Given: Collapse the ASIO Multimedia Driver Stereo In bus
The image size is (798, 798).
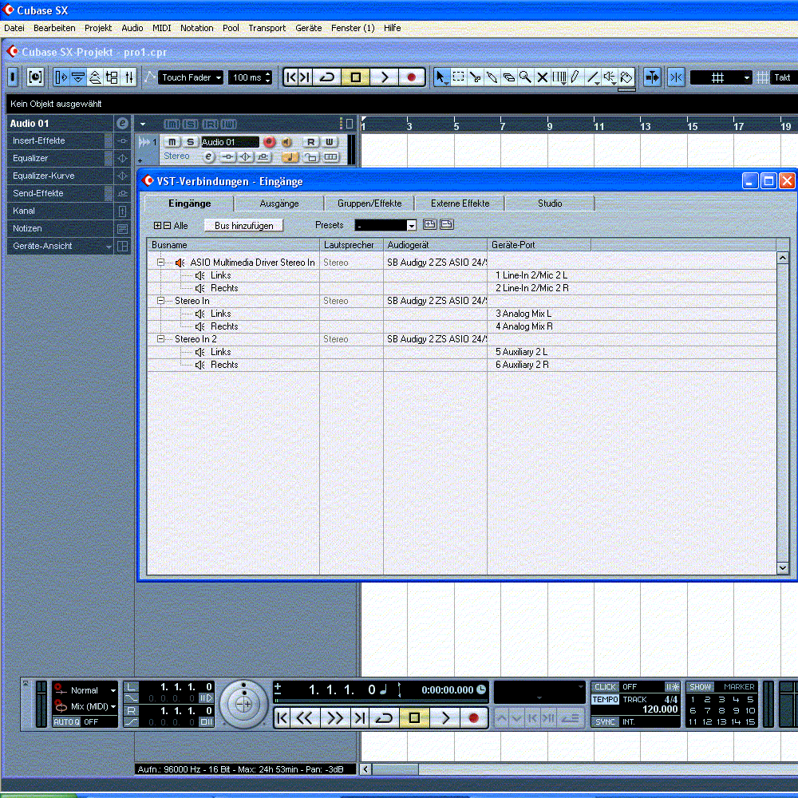Looking at the screenshot, I should [x=161, y=263].
